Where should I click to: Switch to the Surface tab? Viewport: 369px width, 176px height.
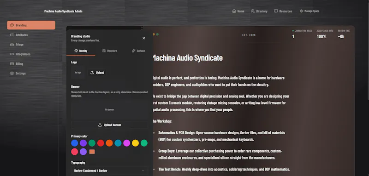138,51
